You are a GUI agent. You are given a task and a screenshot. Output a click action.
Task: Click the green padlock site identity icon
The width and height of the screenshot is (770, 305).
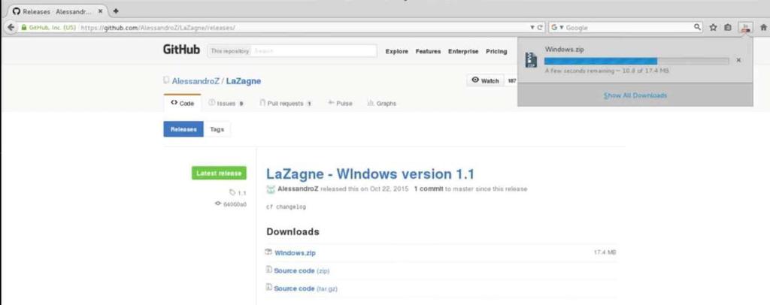tap(23, 28)
